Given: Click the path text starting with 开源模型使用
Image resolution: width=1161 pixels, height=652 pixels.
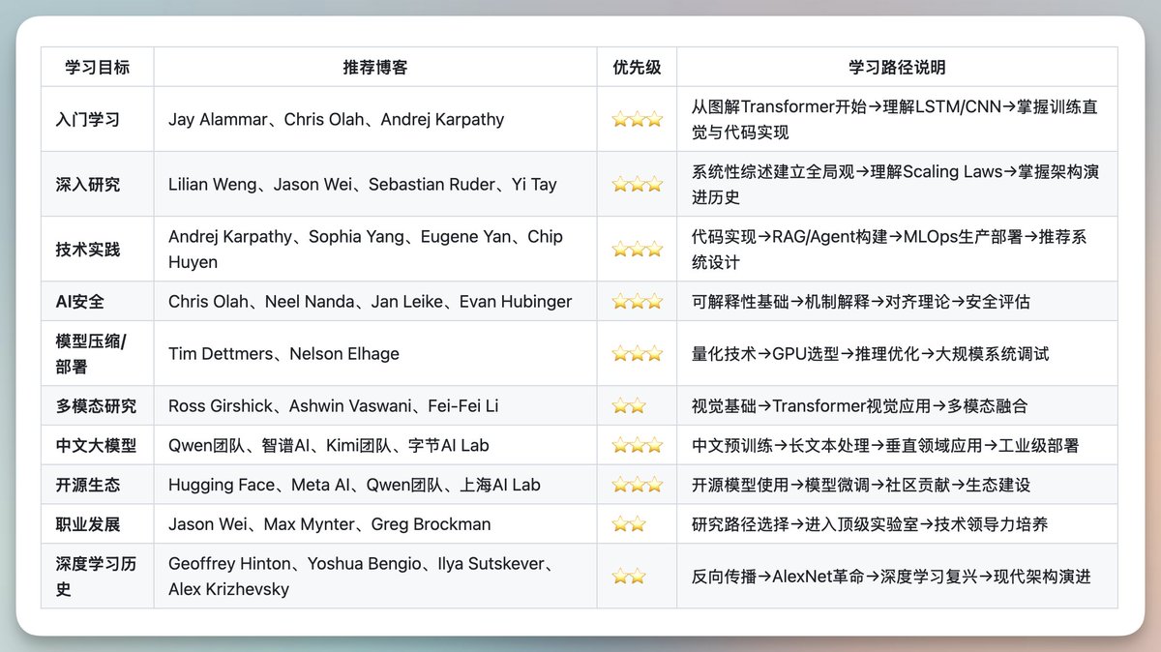Looking at the screenshot, I should click(x=860, y=485).
